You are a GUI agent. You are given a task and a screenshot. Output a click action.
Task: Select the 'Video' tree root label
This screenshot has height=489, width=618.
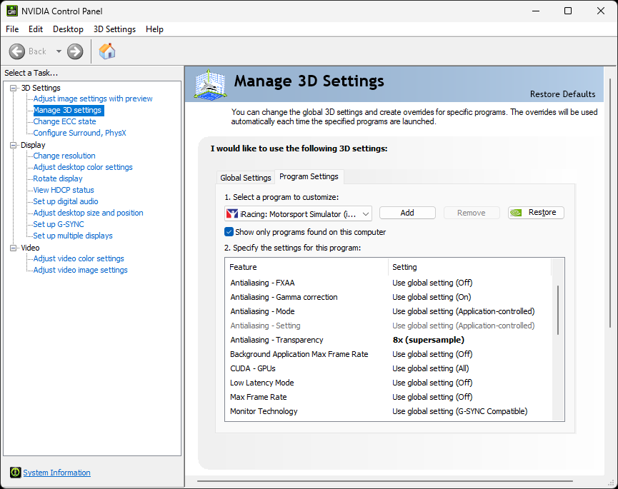click(x=30, y=248)
